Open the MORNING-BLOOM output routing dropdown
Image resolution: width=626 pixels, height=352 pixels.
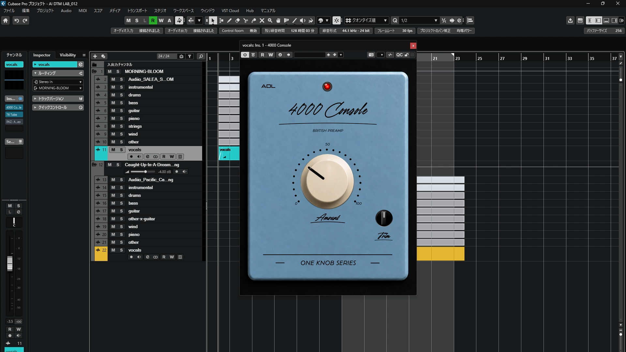click(58, 88)
